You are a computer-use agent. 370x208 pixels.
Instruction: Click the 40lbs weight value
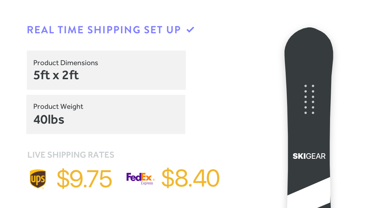click(x=48, y=120)
